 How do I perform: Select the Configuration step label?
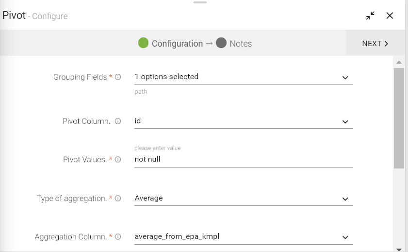(x=177, y=44)
